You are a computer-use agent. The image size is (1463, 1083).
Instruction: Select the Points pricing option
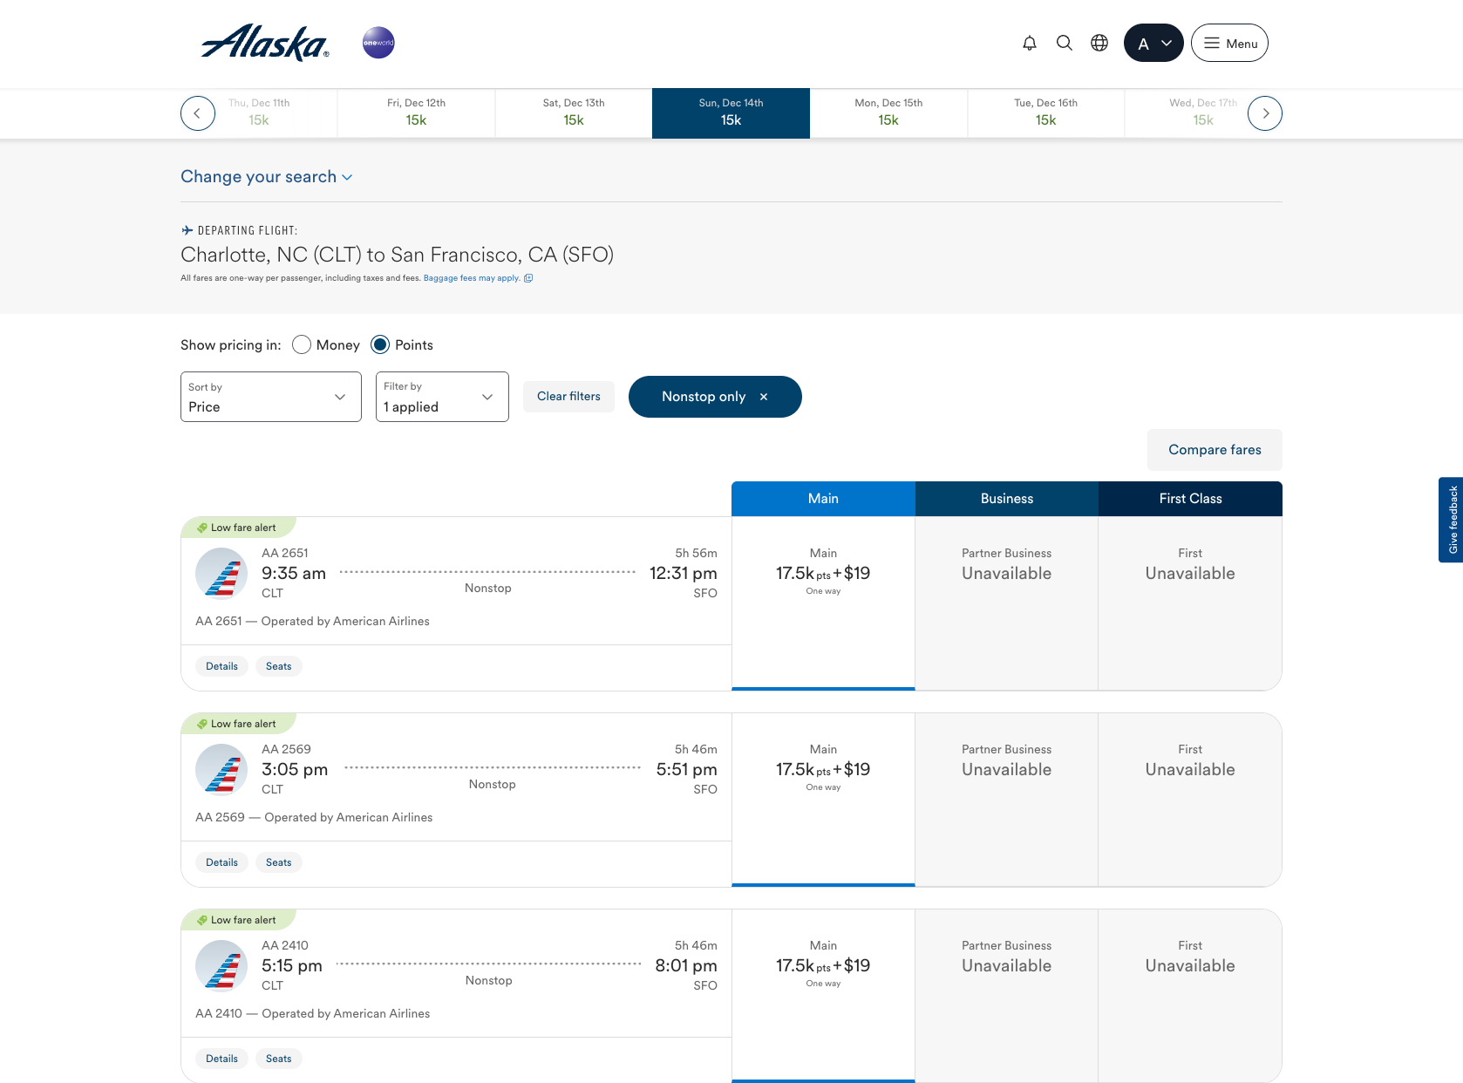tap(379, 344)
